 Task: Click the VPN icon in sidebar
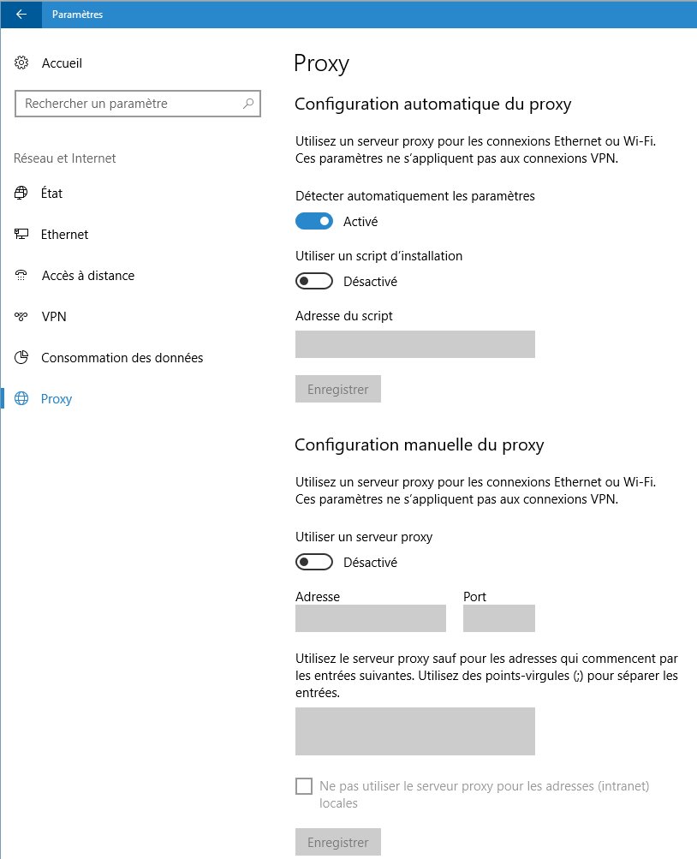tap(22, 317)
